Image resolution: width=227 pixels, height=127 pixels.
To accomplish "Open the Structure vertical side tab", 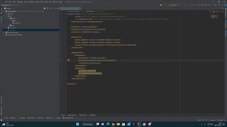I will point(1,100).
